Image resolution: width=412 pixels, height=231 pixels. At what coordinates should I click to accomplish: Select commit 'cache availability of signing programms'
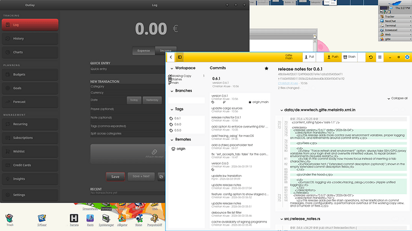tap(240, 223)
